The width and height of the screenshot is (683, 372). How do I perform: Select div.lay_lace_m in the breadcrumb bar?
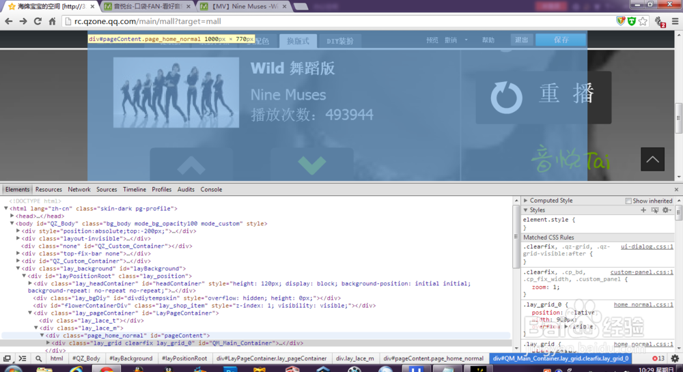click(x=355, y=358)
